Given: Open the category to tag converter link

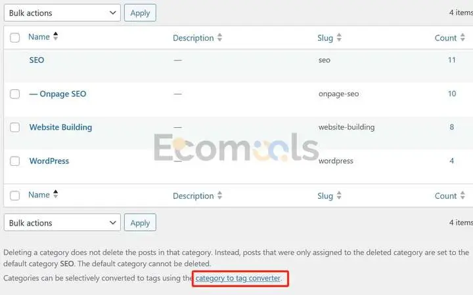Looking at the screenshot, I should (238, 278).
